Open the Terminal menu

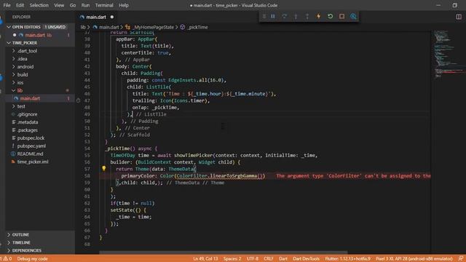(104, 5)
